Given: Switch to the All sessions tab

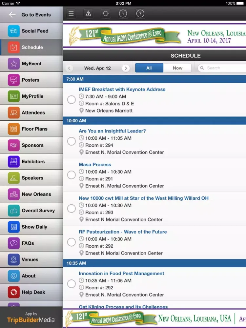Looking at the screenshot, I should click(x=149, y=68).
